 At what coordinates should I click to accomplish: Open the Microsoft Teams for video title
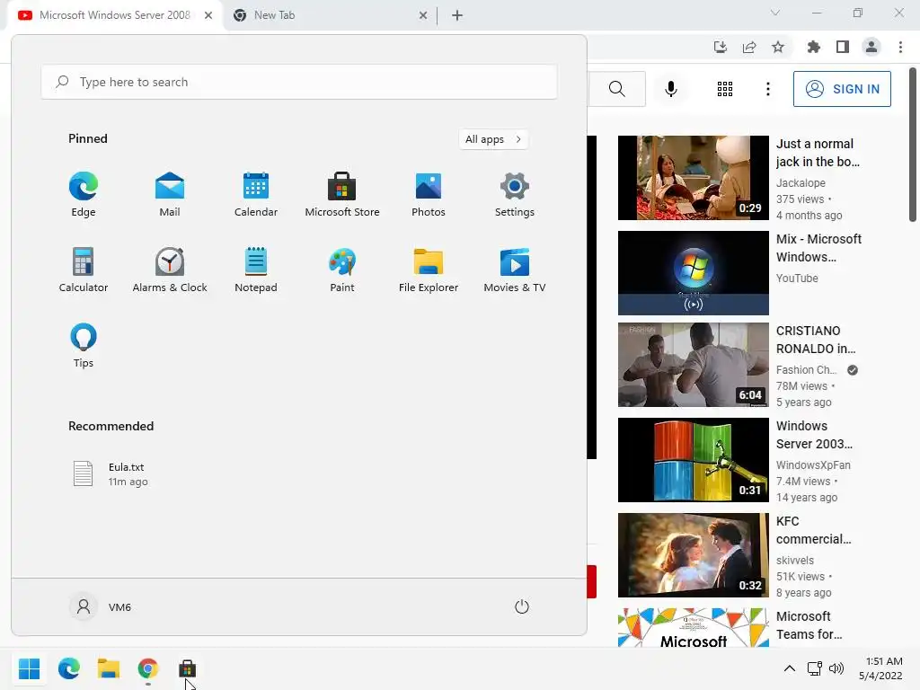click(809, 625)
